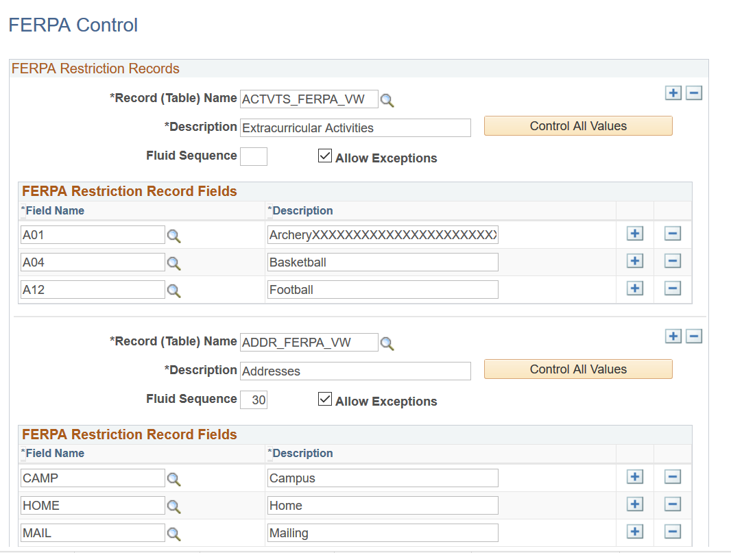Click Control All Values for Addresses
The height and width of the screenshot is (553, 731).
tap(577, 369)
